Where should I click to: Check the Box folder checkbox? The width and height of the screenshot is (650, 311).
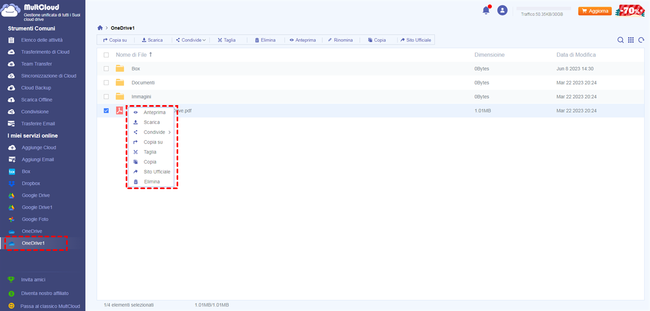click(x=106, y=69)
